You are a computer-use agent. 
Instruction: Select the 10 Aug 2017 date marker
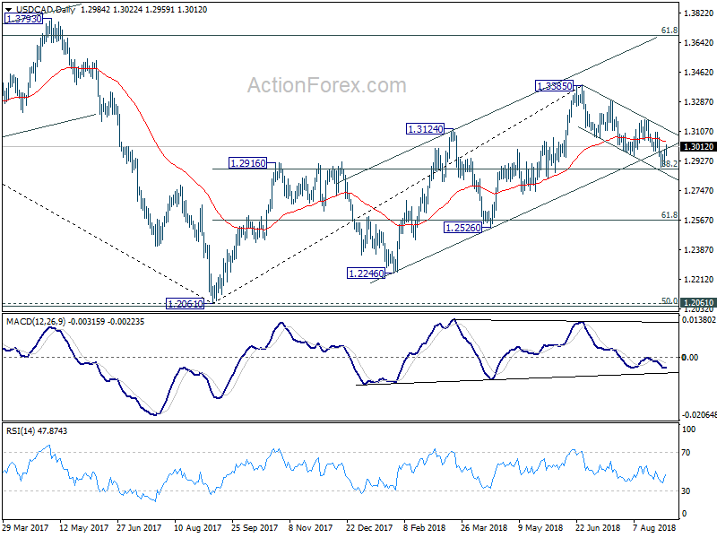[x=197, y=527]
